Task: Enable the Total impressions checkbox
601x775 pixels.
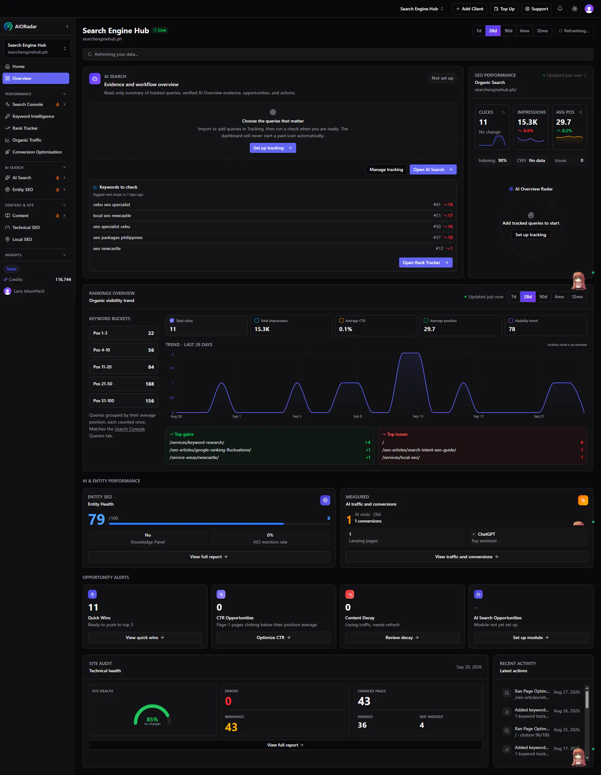Action: (x=257, y=320)
